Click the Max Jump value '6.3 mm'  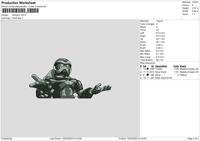(x=160, y=57)
